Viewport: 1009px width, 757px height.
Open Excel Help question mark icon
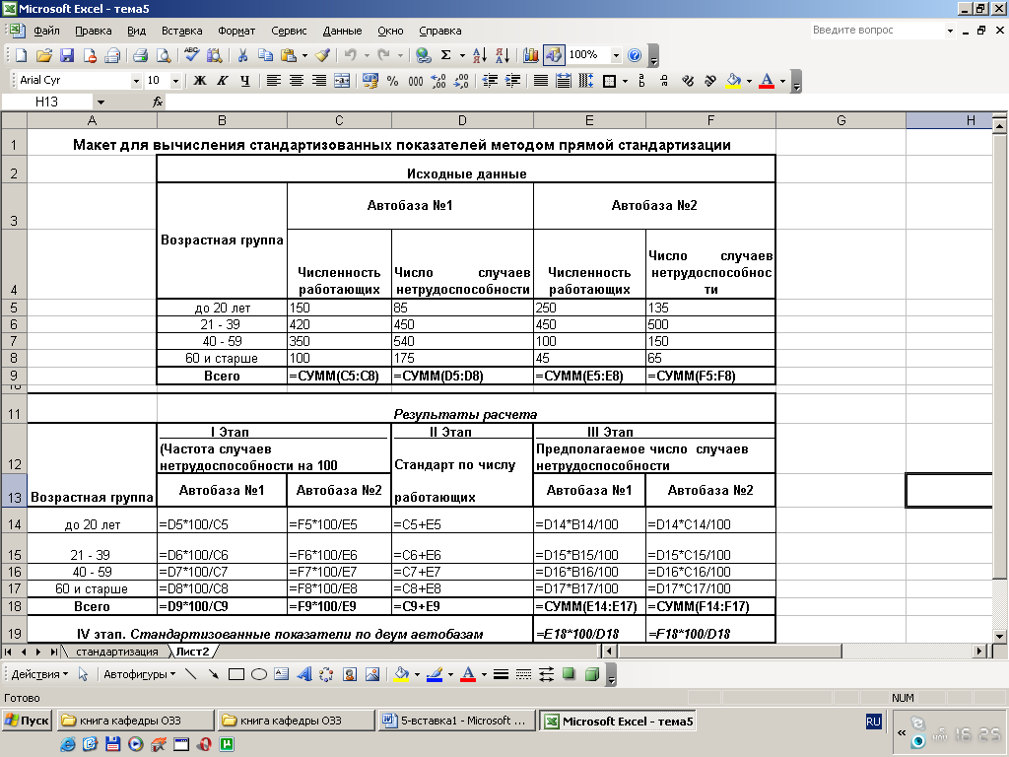(635, 55)
